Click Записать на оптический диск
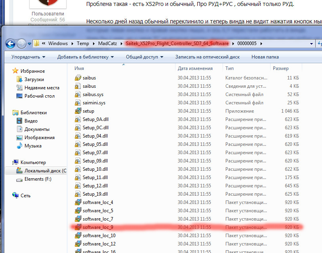The height and width of the screenshot is (253, 322). tap(208, 57)
